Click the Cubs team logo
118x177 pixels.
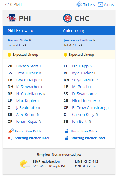(68, 18)
